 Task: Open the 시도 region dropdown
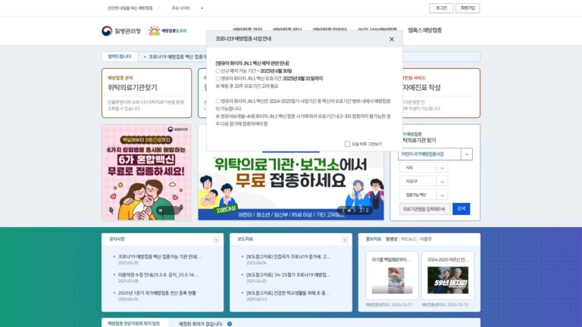[424, 167]
